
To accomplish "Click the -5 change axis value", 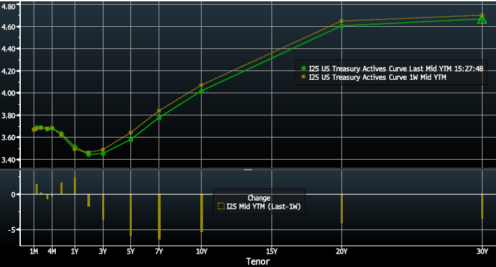I will 11,230.
